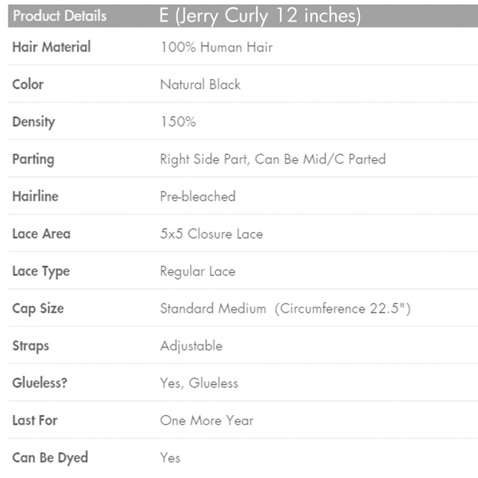
Task: Click the Hairline row label
Action: pos(35,196)
